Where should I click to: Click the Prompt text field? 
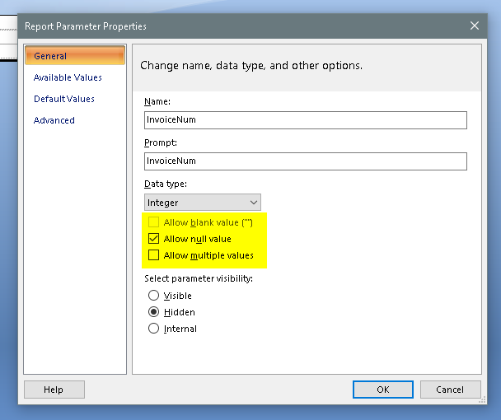tap(305, 161)
